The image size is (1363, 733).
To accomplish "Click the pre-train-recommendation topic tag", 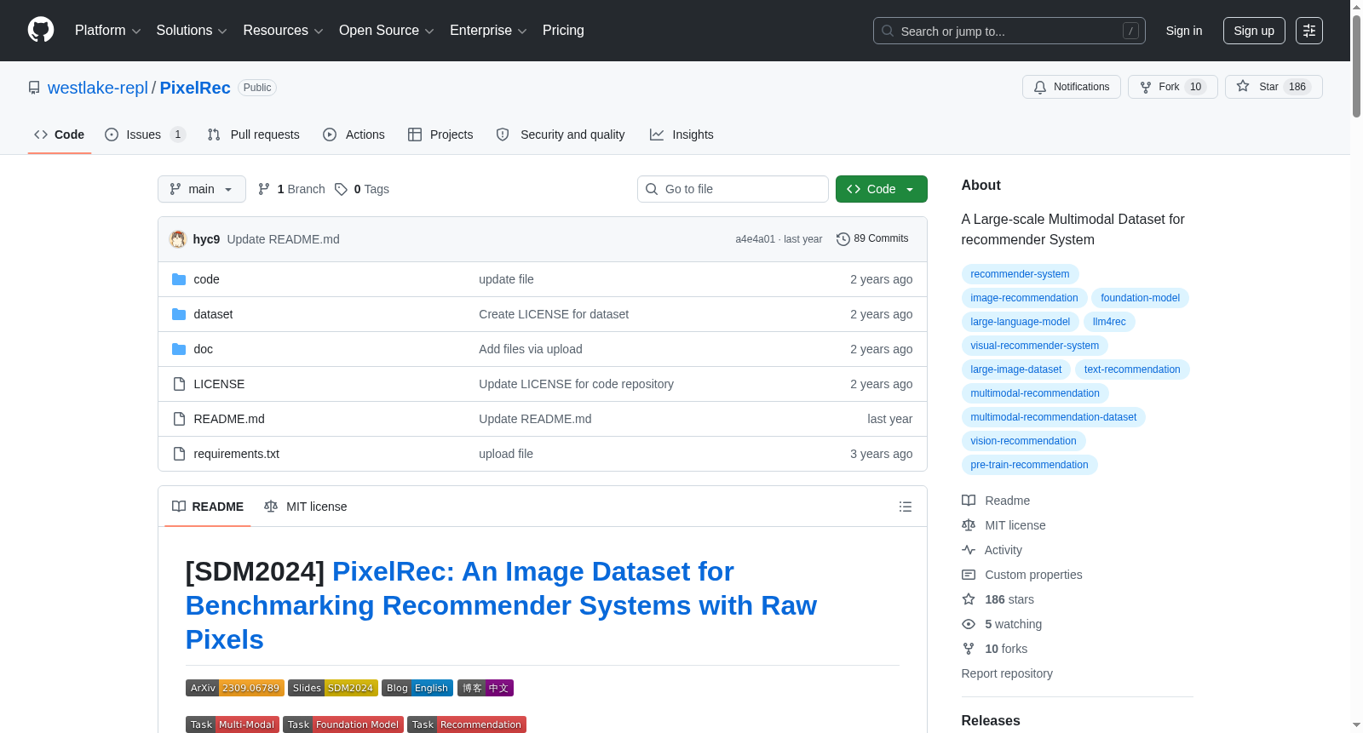I will (1029, 465).
